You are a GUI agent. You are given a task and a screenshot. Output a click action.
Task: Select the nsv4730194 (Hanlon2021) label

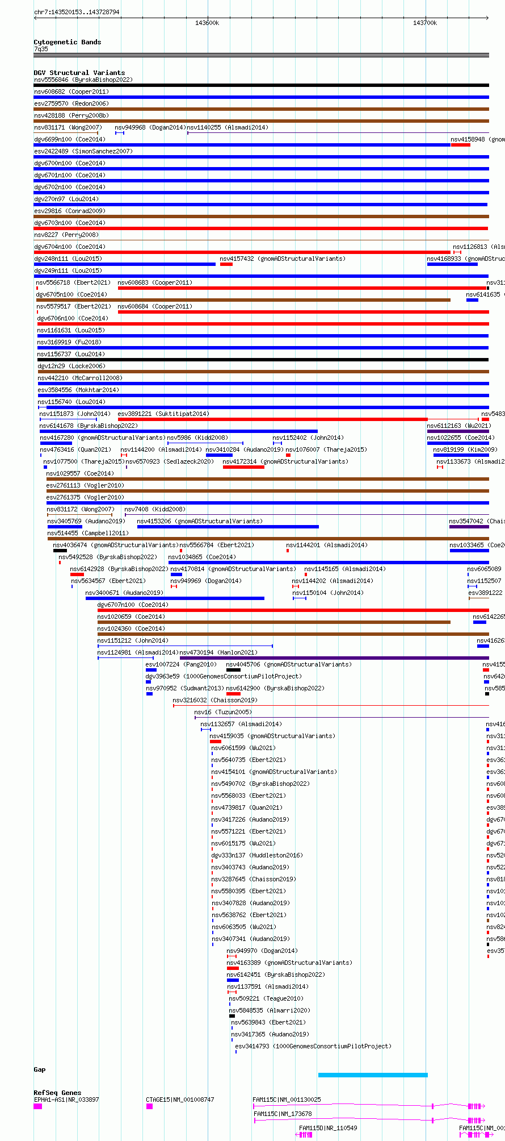(x=219, y=652)
